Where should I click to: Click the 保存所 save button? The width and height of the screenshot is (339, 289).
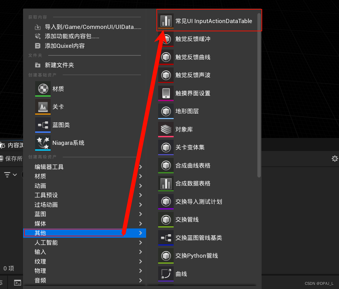pyautogui.click(x=13, y=159)
